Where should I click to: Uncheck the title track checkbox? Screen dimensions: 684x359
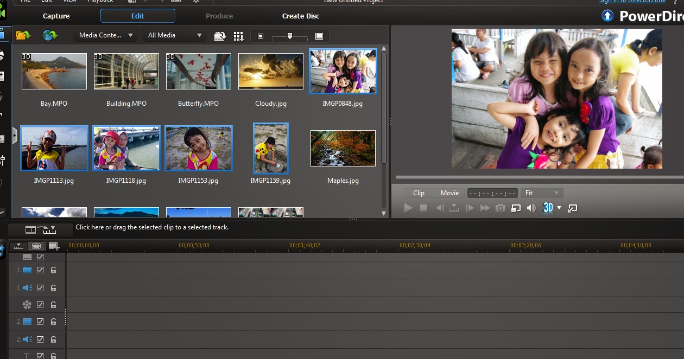pos(40,356)
